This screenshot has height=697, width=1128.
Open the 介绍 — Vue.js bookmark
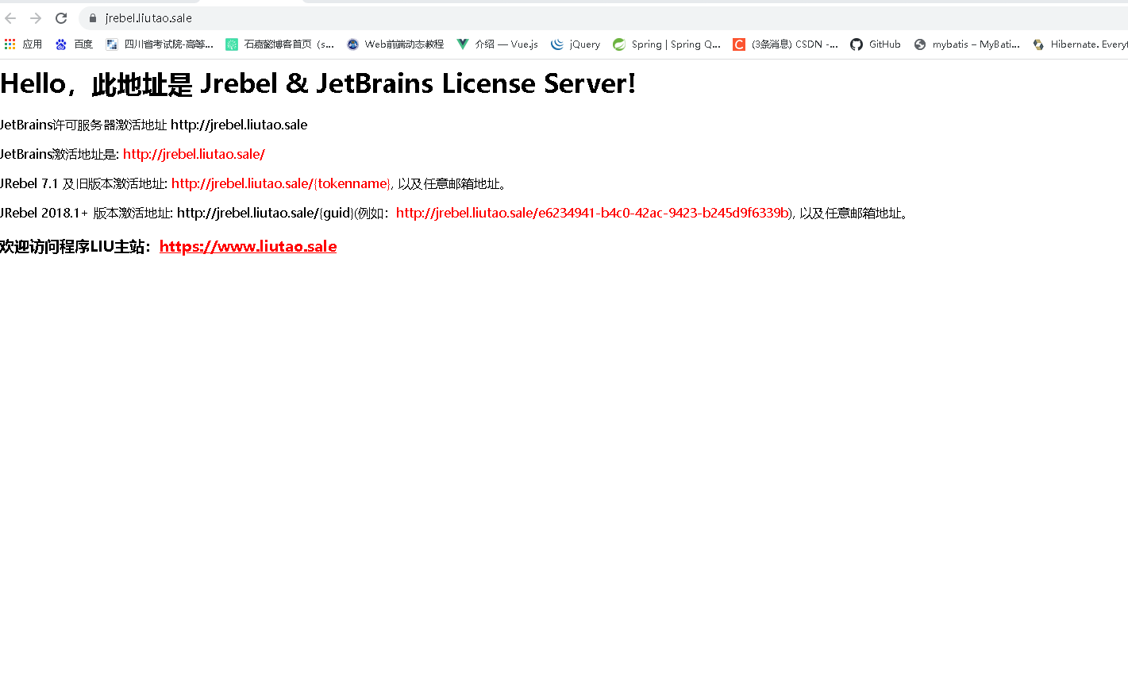coord(497,44)
